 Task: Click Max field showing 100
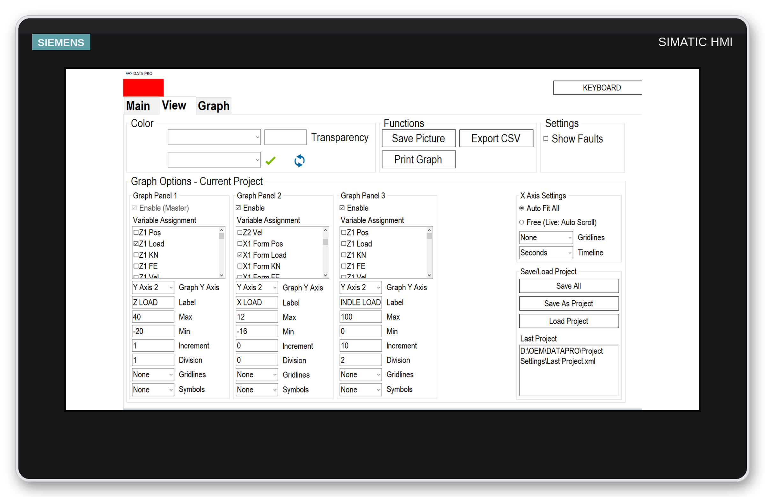coord(361,317)
